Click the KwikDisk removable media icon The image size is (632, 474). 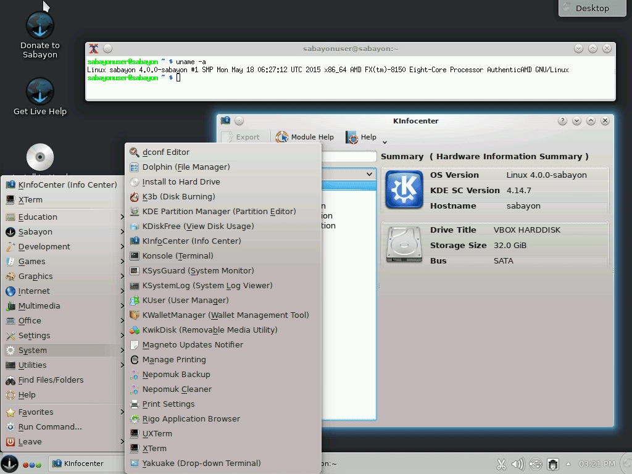[134, 330]
